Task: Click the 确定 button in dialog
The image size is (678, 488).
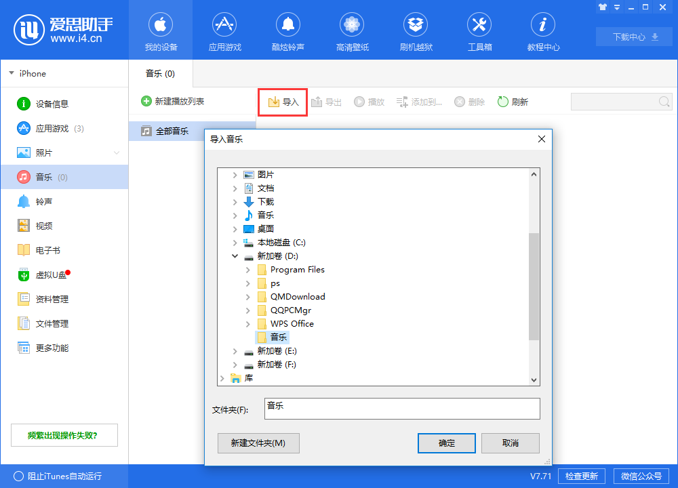Action: click(447, 443)
